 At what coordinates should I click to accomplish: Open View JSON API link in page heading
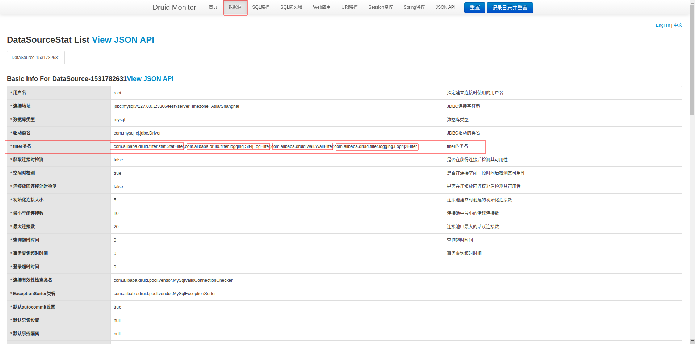point(123,40)
